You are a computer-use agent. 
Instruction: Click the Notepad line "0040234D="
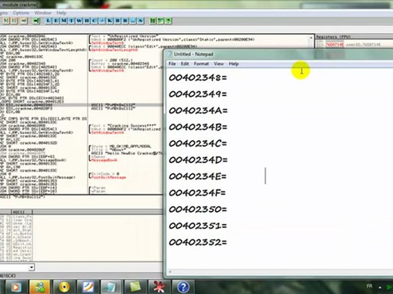198,160
